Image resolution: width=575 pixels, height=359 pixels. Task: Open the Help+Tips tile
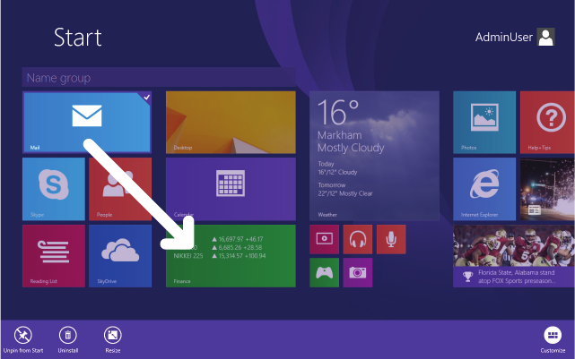point(547,123)
